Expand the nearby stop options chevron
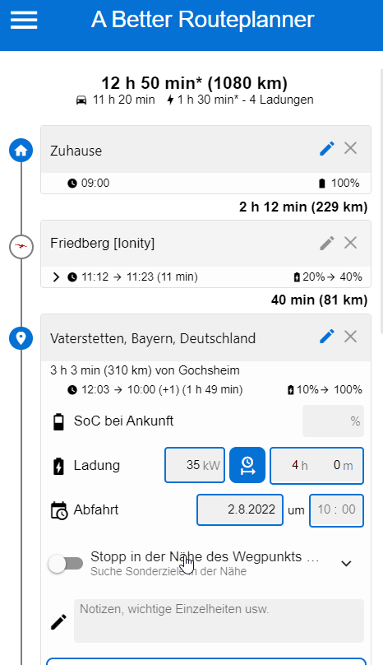Viewport: 383px width, 665px height. pyautogui.click(x=347, y=564)
